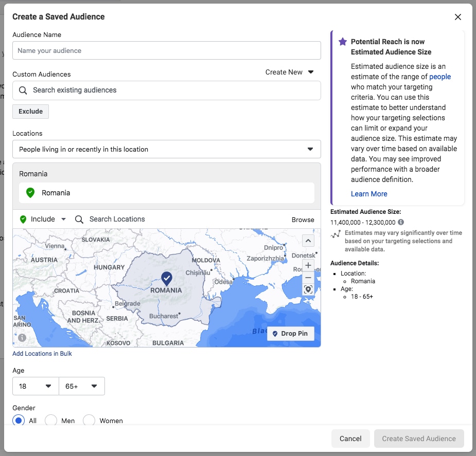The height and width of the screenshot is (456, 476).
Task: Select the Men gender option
Action: 51,421
